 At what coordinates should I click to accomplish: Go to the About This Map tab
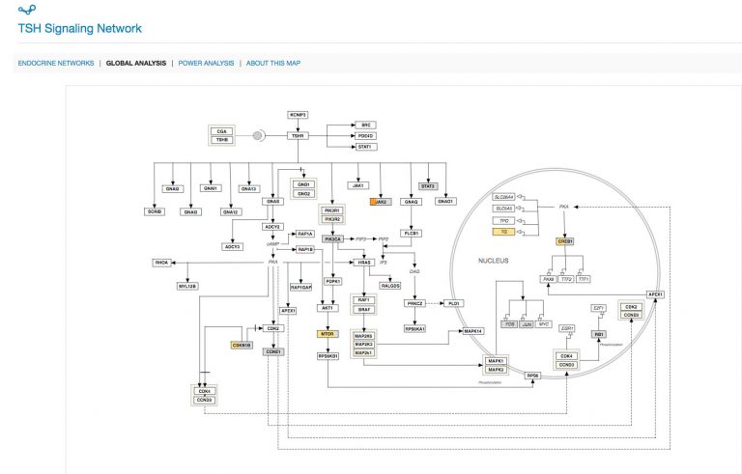click(273, 63)
